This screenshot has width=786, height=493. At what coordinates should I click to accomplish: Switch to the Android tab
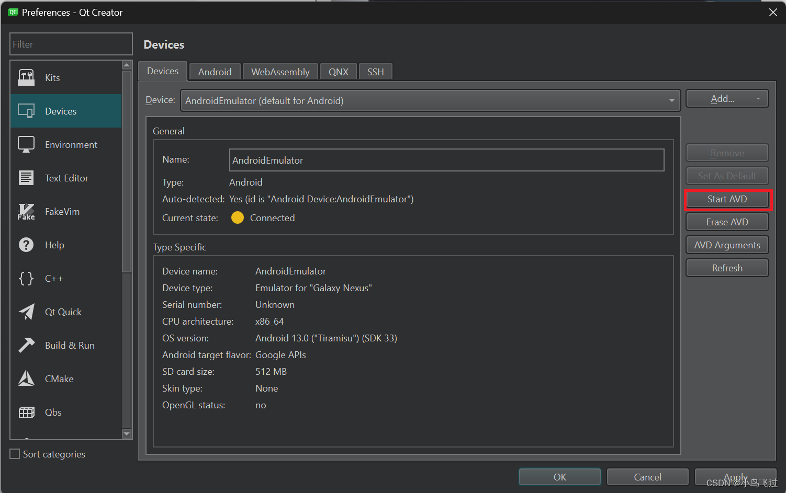[x=215, y=72]
